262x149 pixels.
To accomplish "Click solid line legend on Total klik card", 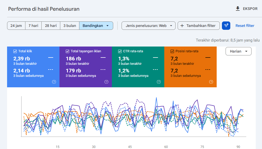I will tap(51, 58).
